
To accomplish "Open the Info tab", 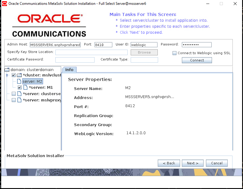I will pos(69,70).
